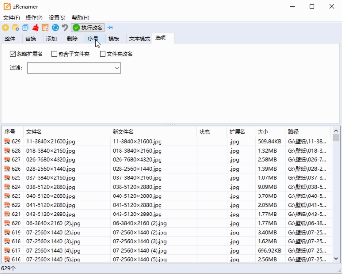Click file name 026-7680×4320.jpg in 文件名 column
342x274 pixels.
pyautogui.click(x=51, y=160)
